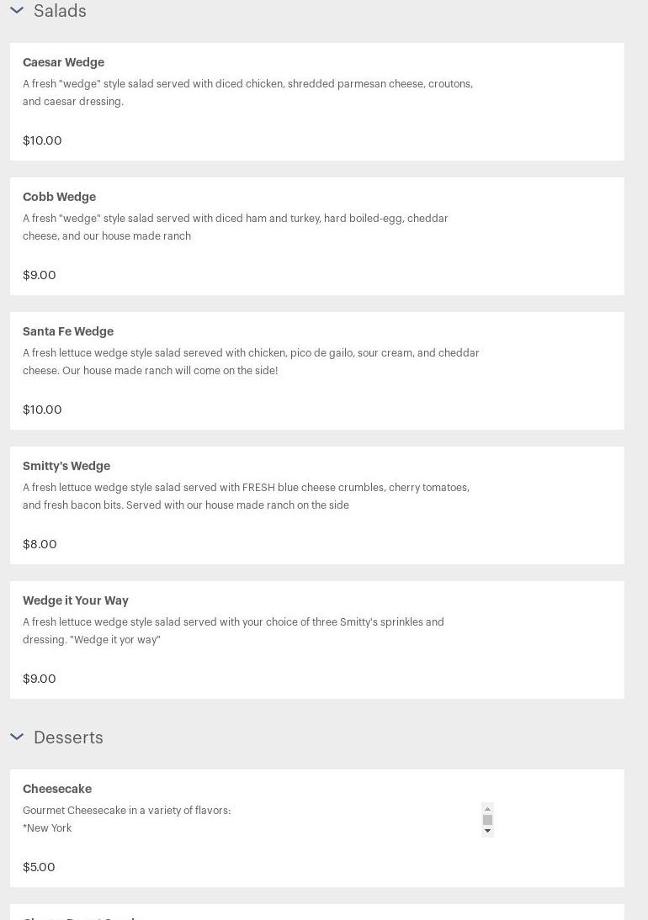Select Wedge it Your Way title
This screenshot has width=648, height=920.
coord(76,600)
